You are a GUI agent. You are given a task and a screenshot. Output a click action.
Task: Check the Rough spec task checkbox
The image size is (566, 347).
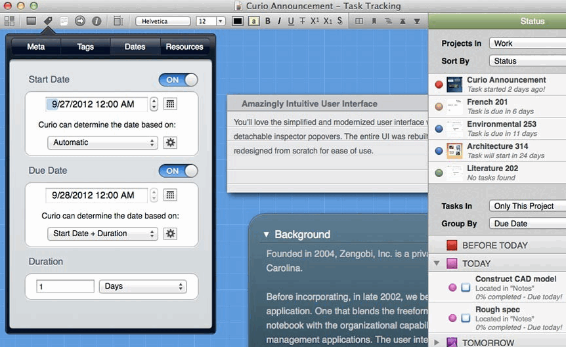[466, 317]
